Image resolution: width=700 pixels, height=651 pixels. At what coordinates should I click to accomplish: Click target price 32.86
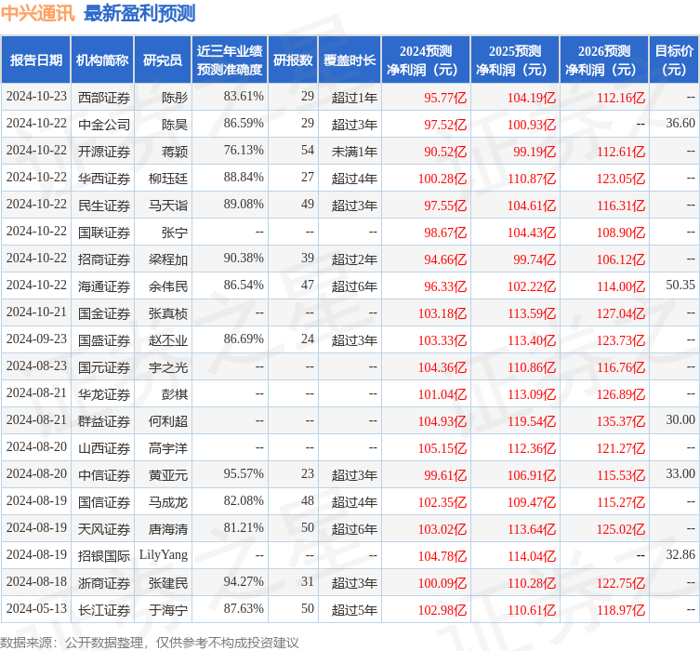click(680, 555)
